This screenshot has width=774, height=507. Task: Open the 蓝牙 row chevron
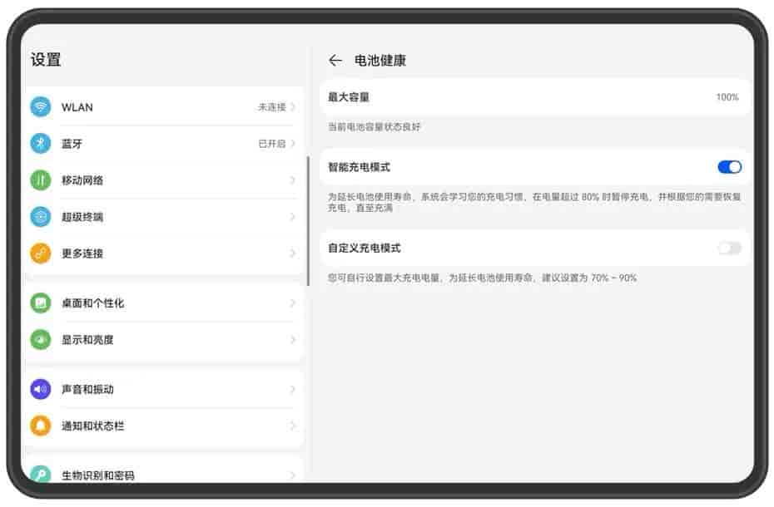[293, 144]
